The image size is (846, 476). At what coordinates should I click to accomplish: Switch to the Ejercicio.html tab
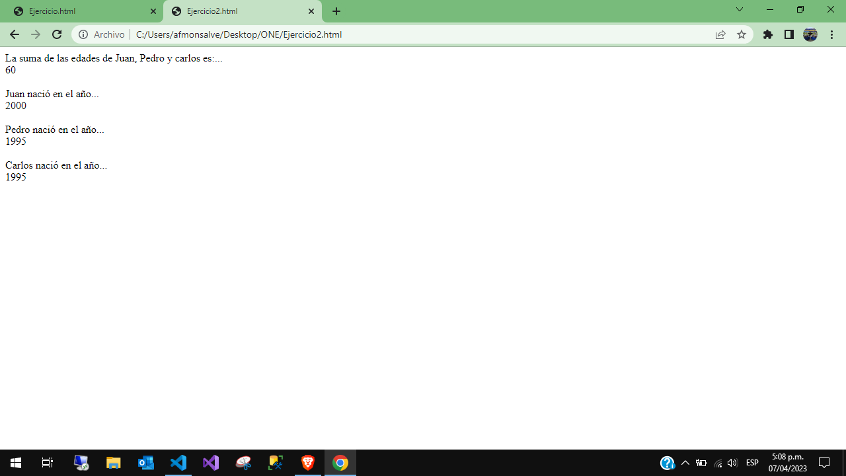[x=81, y=11]
